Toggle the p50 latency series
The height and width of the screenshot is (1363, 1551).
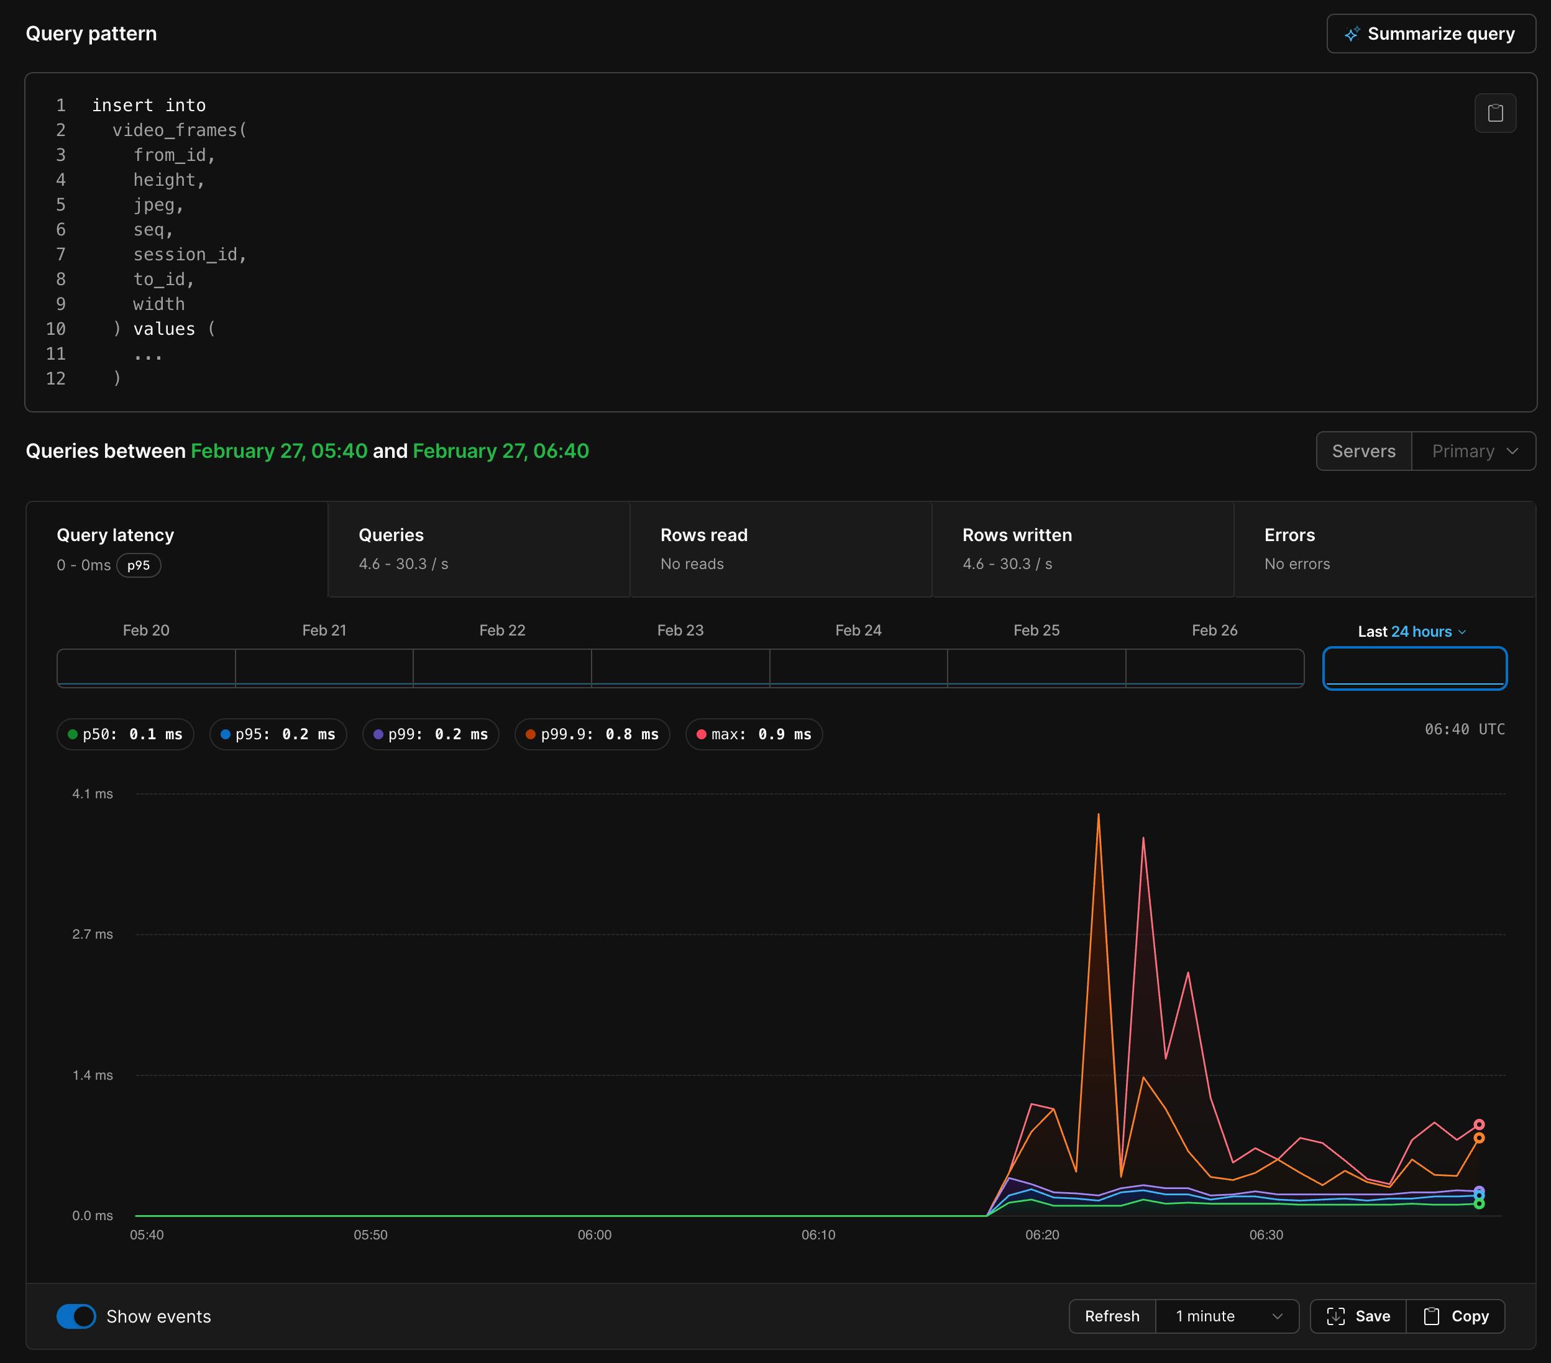(x=125, y=734)
